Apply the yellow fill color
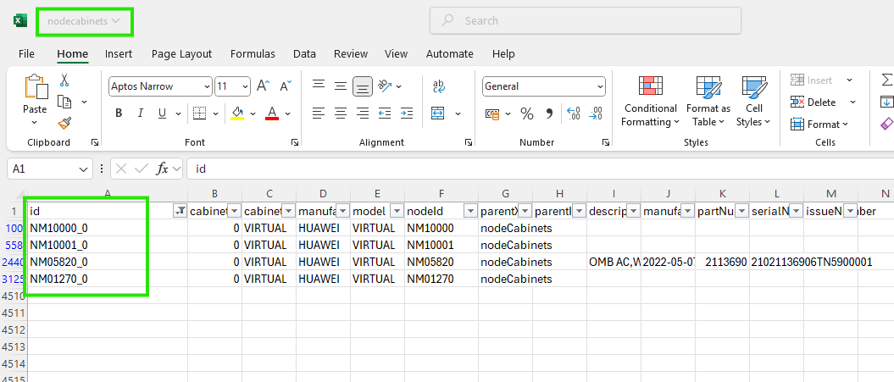Viewport: 894px width, 382px height. [237, 113]
